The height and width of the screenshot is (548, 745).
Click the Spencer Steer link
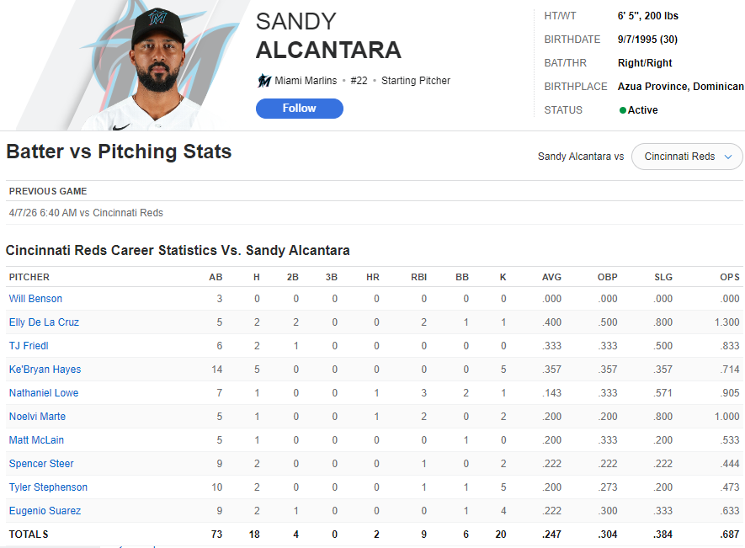(41, 464)
